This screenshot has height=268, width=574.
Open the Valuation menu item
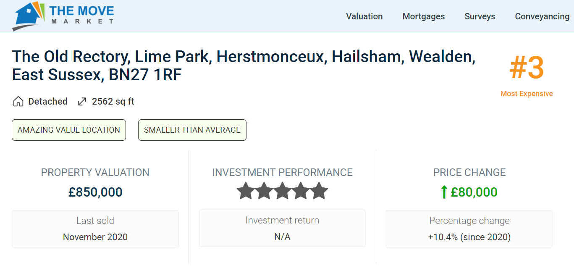(x=364, y=16)
